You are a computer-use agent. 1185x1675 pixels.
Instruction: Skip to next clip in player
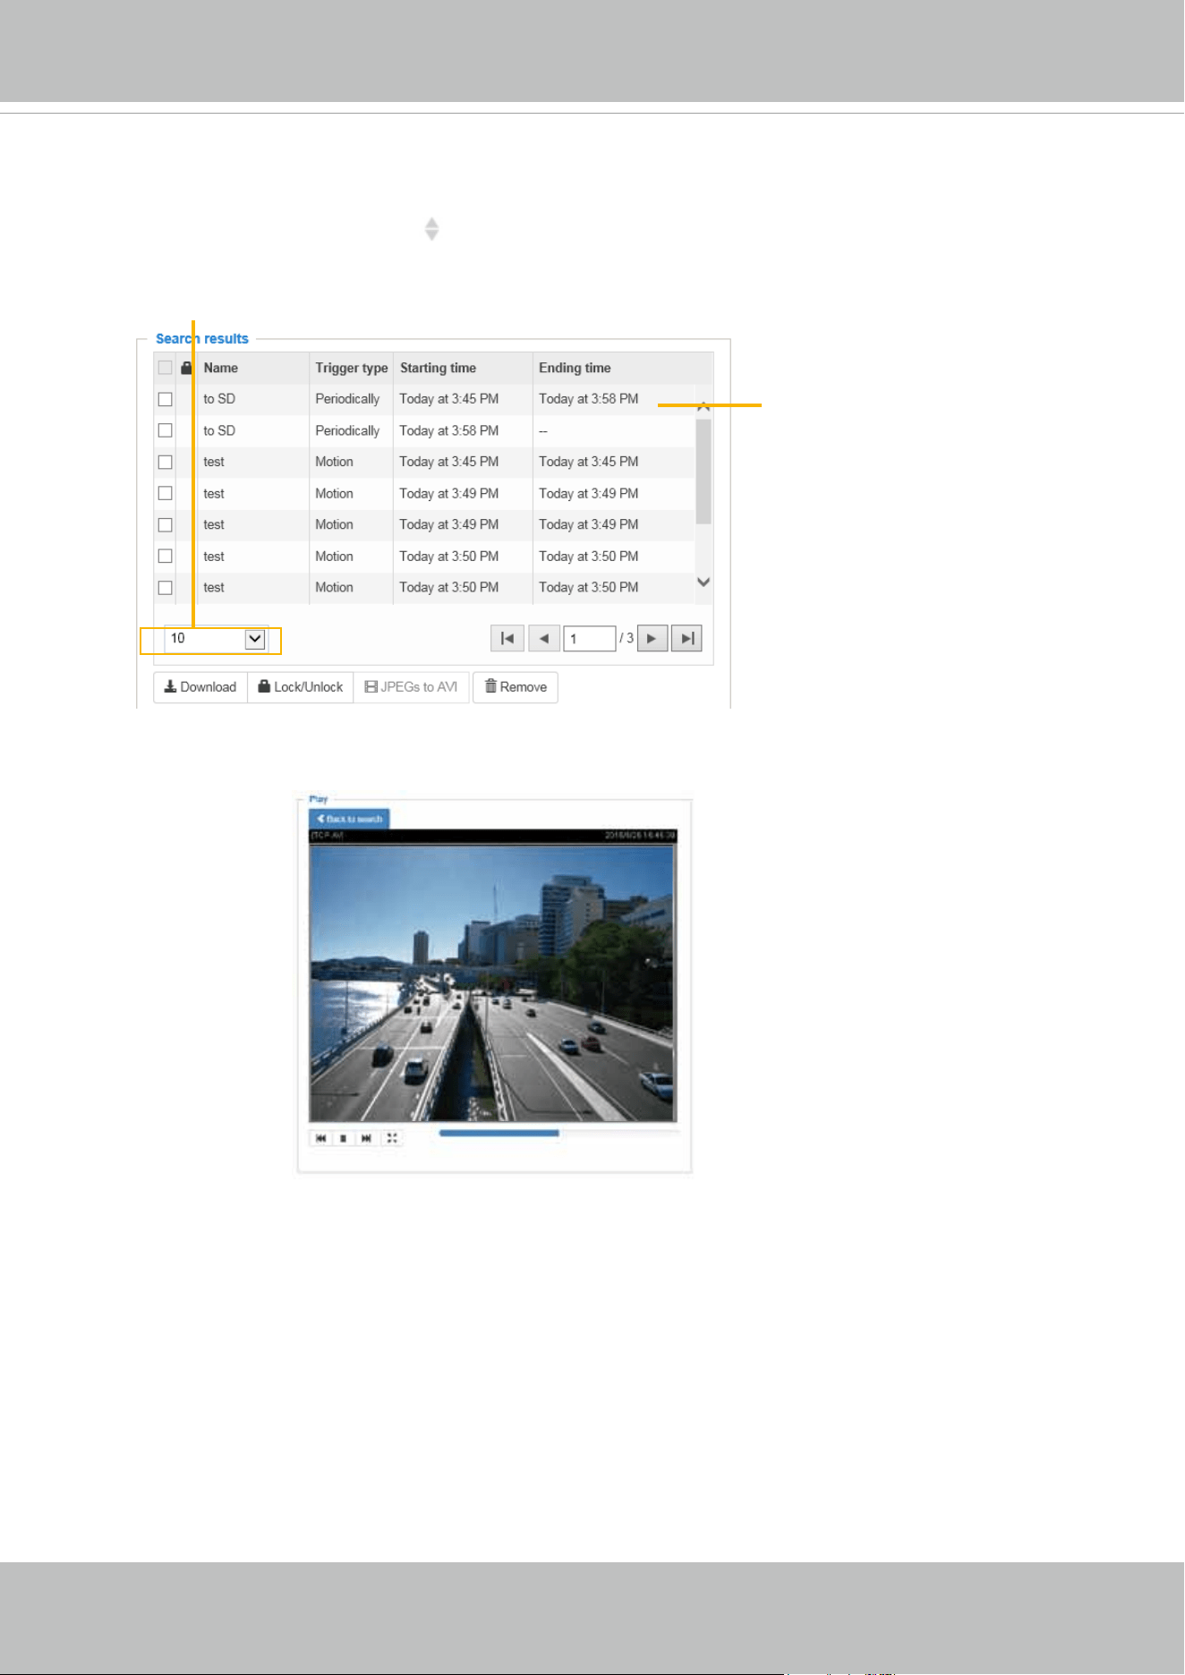click(366, 1138)
